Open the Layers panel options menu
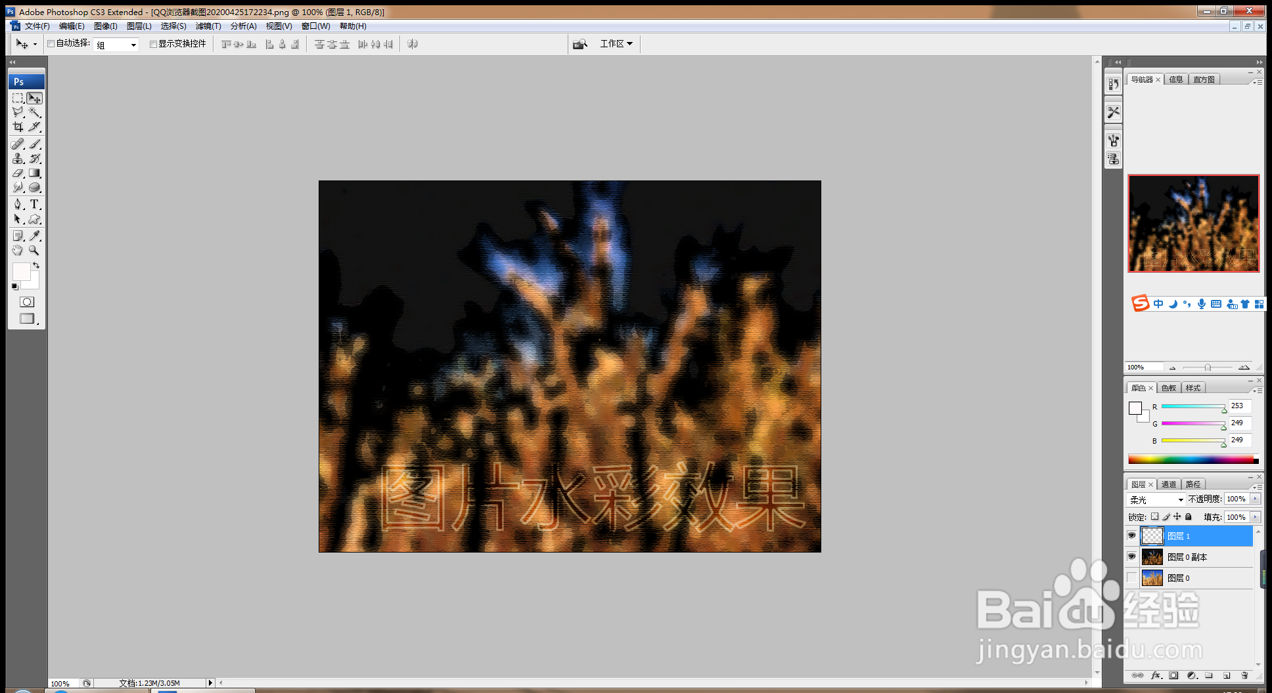Viewport: 1272px width, 693px height. [x=1257, y=487]
